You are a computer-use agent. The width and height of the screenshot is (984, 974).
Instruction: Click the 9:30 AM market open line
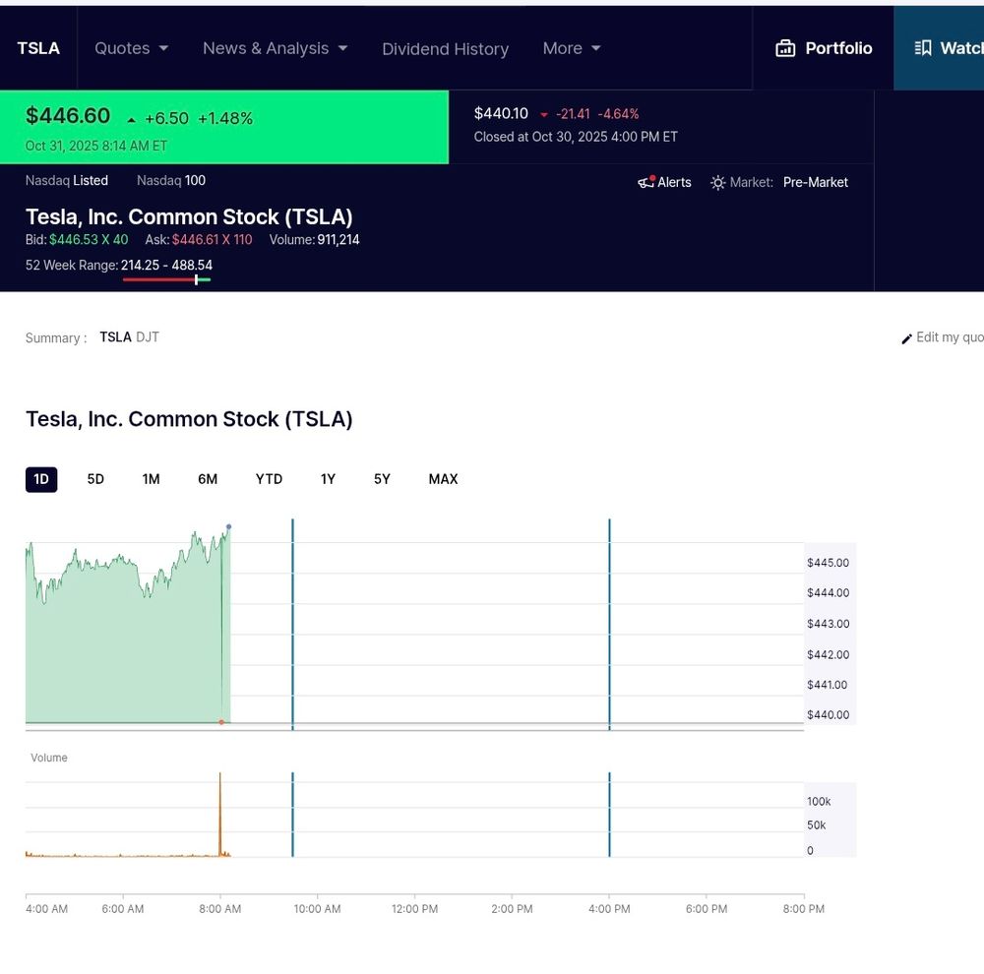(292, 625)
